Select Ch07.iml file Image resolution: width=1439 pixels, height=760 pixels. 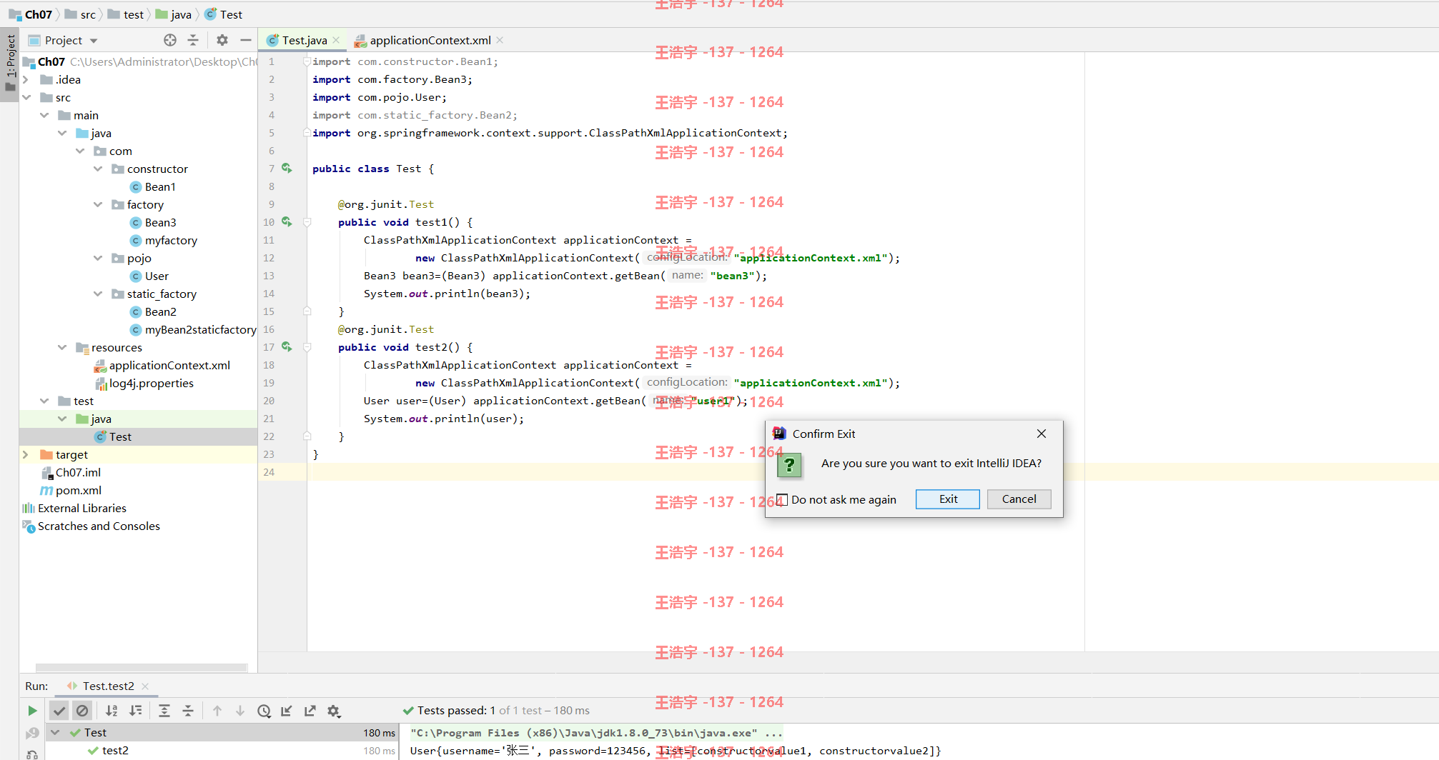click(x=71, y=472)
